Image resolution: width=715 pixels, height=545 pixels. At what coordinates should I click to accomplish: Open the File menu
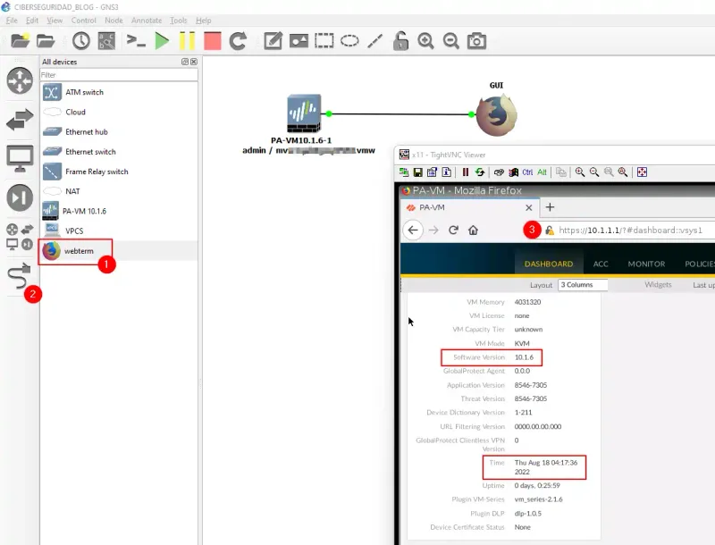tap(12, 21)
